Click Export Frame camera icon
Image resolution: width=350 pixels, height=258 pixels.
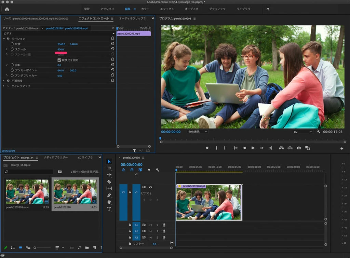(x=299, y=148)
